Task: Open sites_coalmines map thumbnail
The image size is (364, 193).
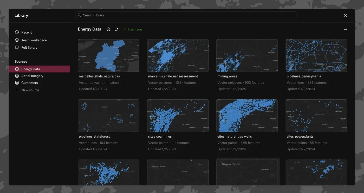Action: pyautogui.click(x=178, y=116)
